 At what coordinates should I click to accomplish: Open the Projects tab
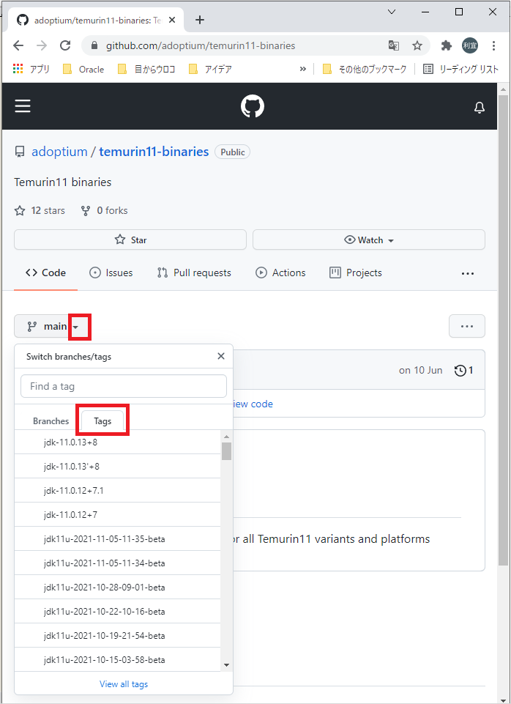pyautogui.click(x=356, y=273)
